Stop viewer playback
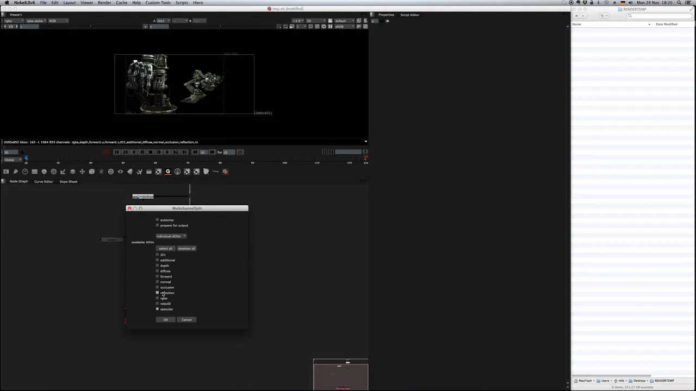This screenshot has width=696, height=391. (151, 152)
